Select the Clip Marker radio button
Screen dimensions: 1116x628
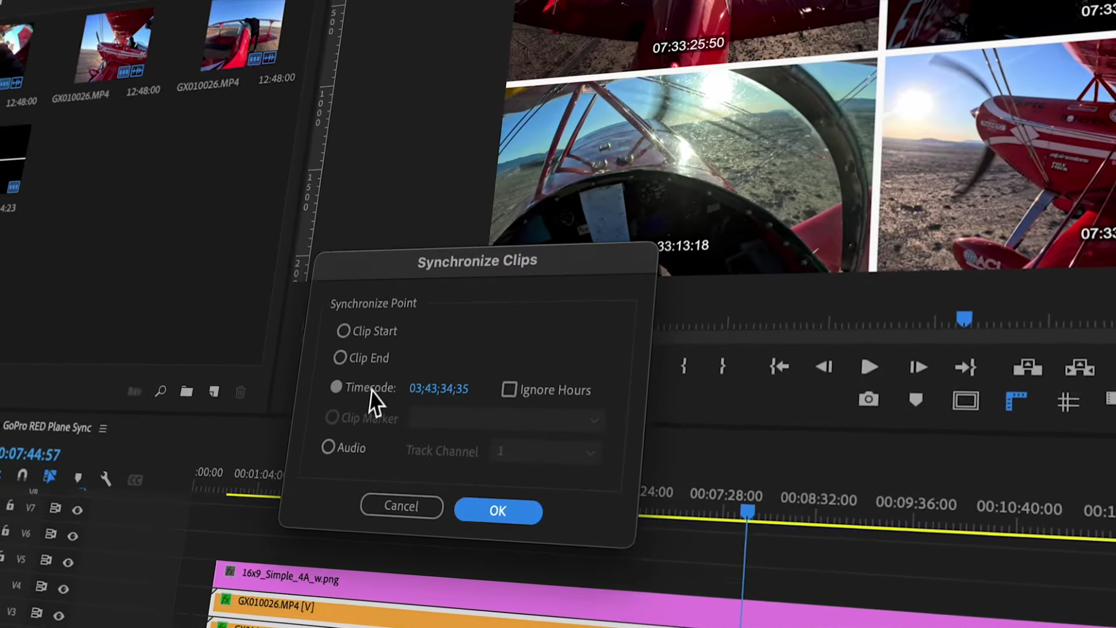click(332, 417)
